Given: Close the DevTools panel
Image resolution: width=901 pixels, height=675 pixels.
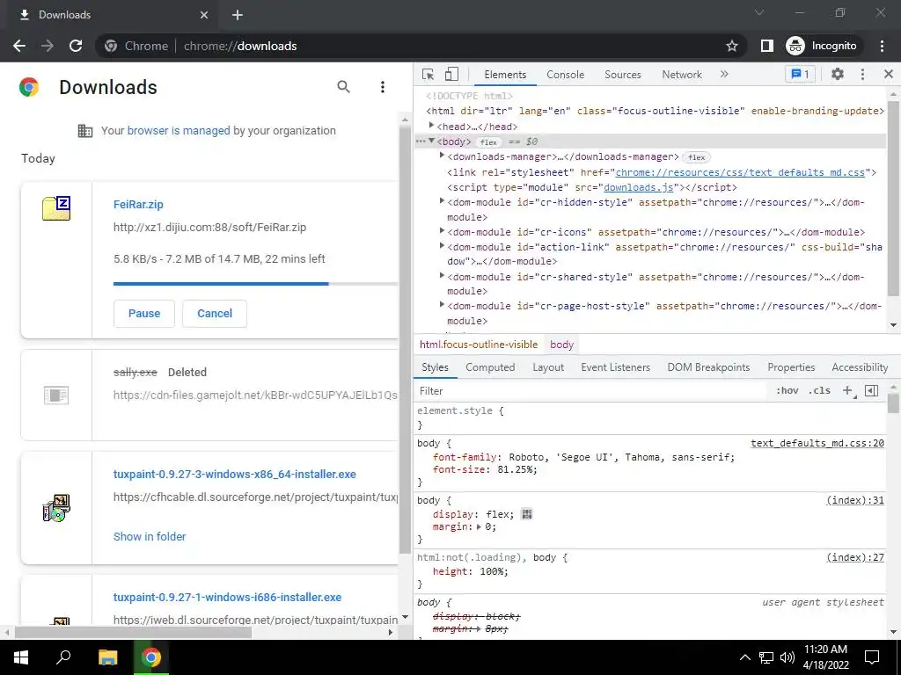Looking at the screenshot, I should (889, 74).
